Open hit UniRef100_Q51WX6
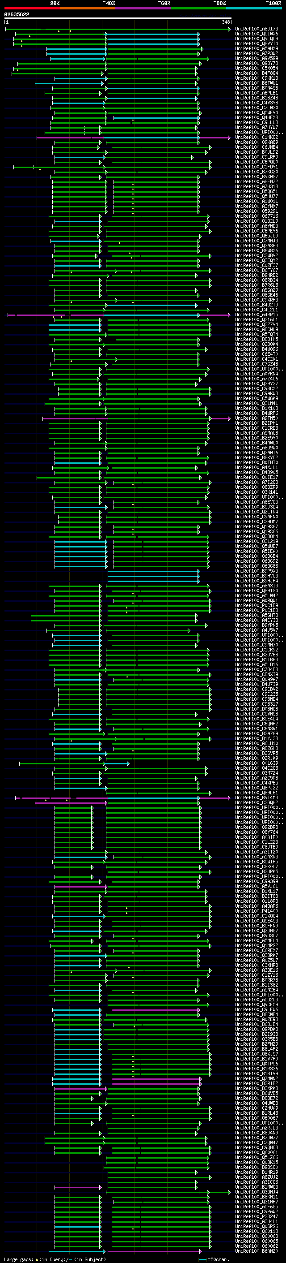 [257, 34]
